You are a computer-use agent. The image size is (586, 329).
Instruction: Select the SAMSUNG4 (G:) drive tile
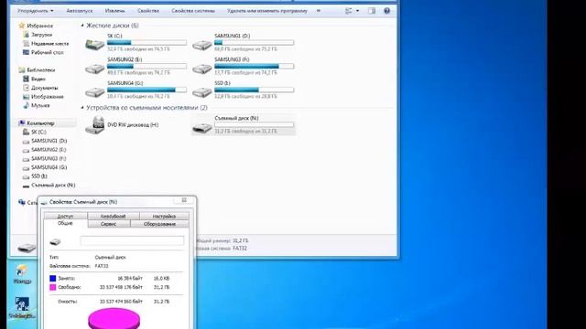pyautogui.click(x=136, y=90)
